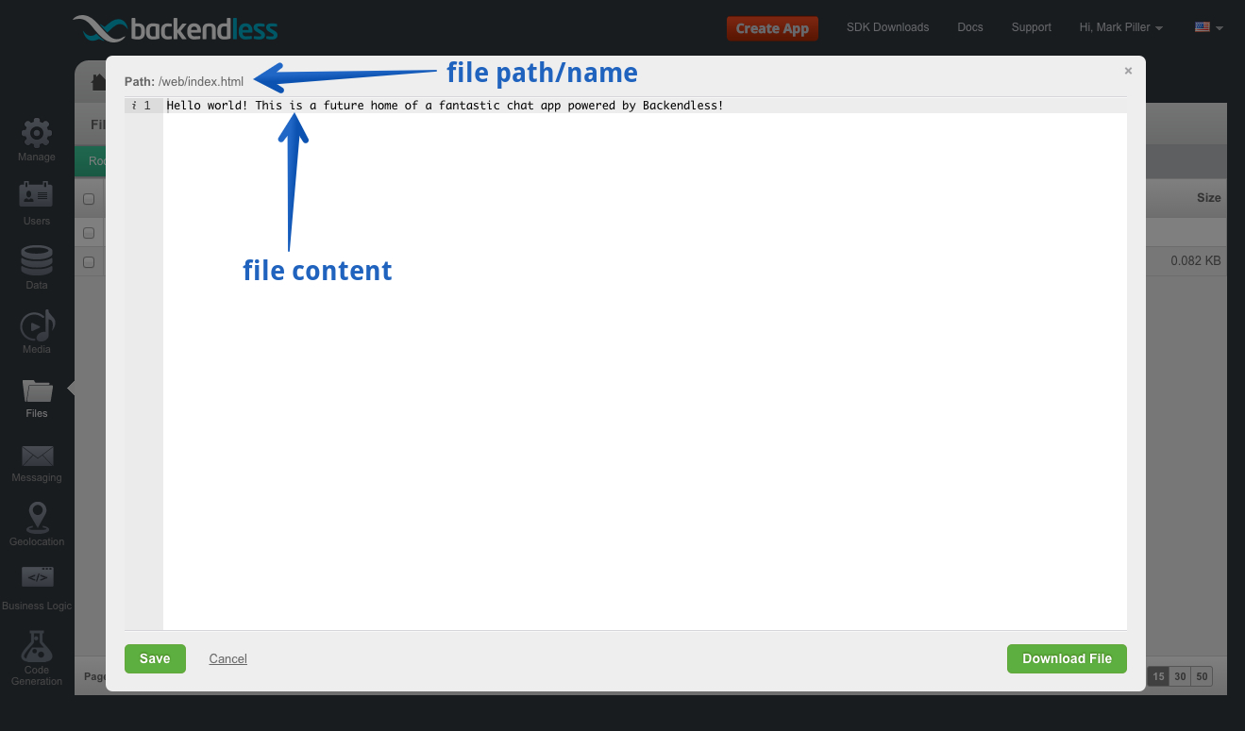Set page size to 30
This screenshot has height=731, width=1245.
pos(1180,676)
